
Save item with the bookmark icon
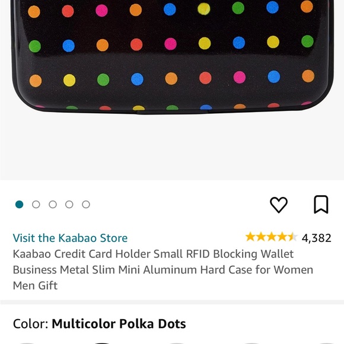point(321,205)
